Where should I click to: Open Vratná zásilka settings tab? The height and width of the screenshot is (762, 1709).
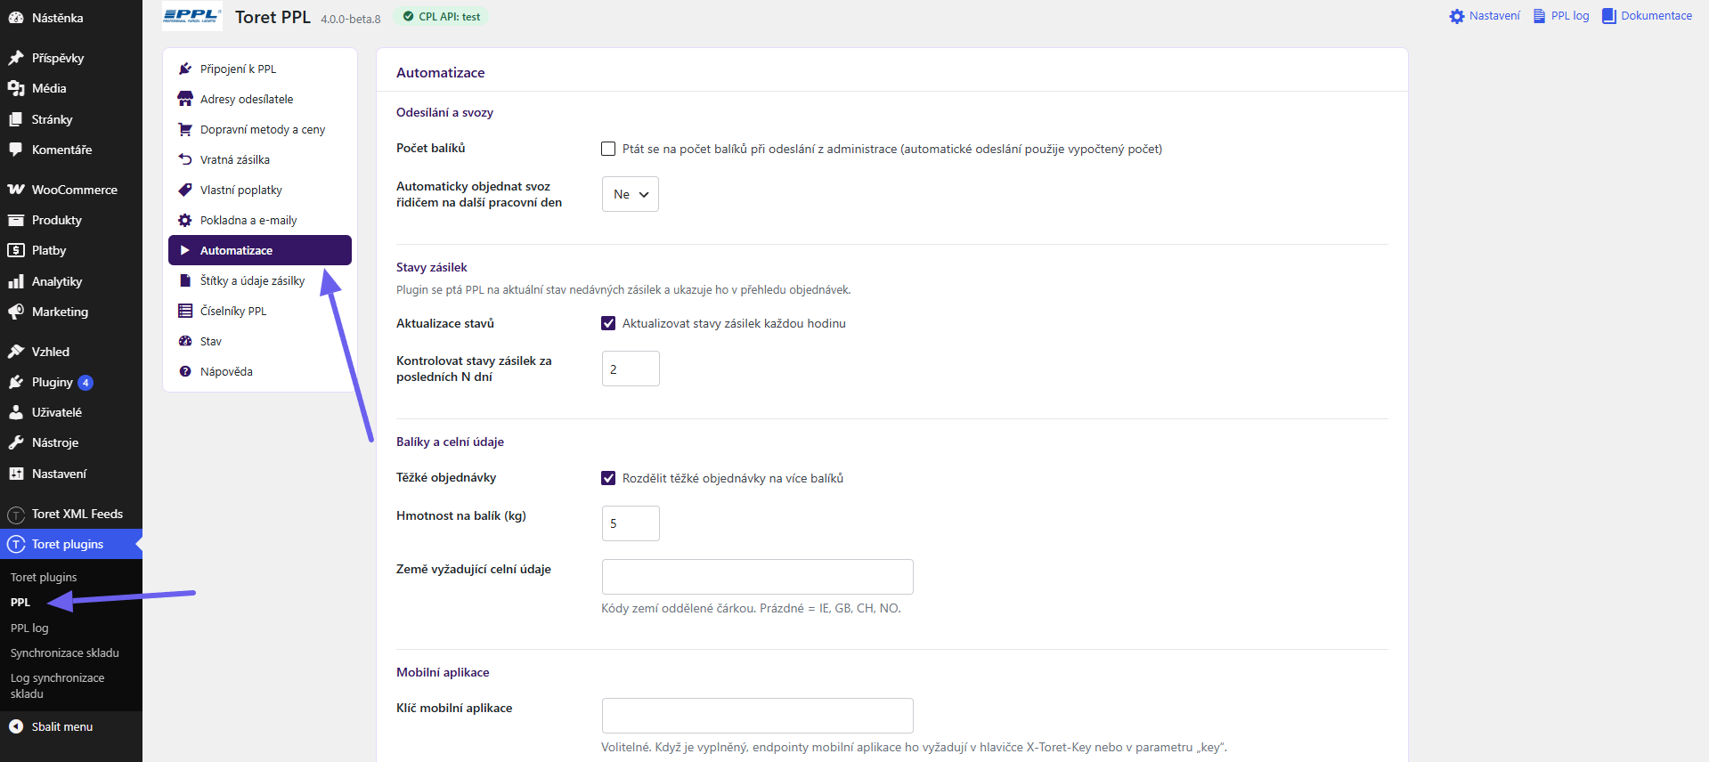tap(260, 159)
